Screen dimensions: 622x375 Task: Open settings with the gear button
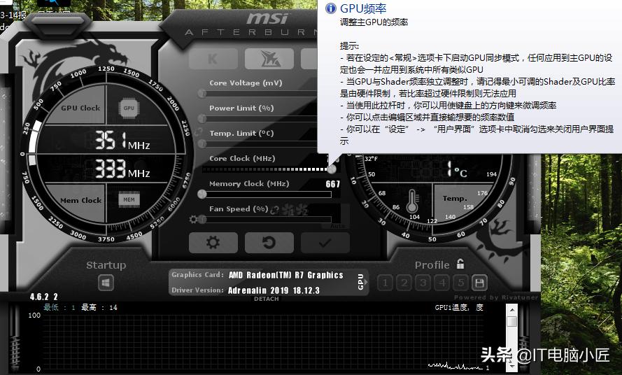click(x=213, y=243)
